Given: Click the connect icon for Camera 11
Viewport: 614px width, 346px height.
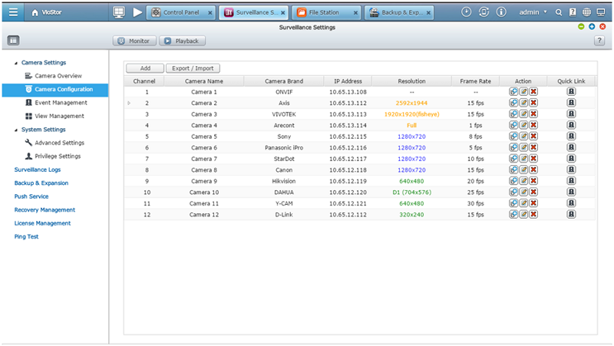Looking at the screenshot, I should click(x=513, y=203).
